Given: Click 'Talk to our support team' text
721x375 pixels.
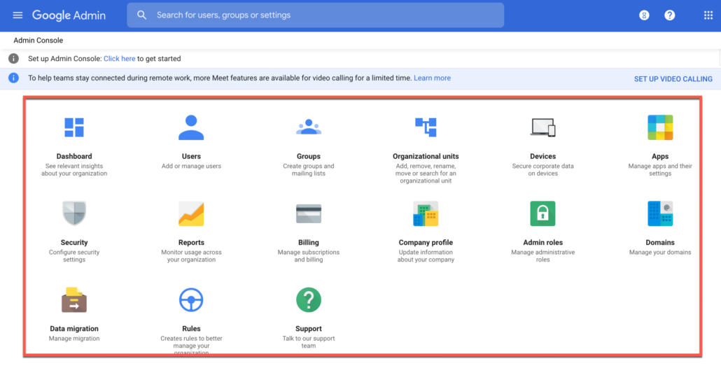Looking at the screenshot, I should [309, 342].
